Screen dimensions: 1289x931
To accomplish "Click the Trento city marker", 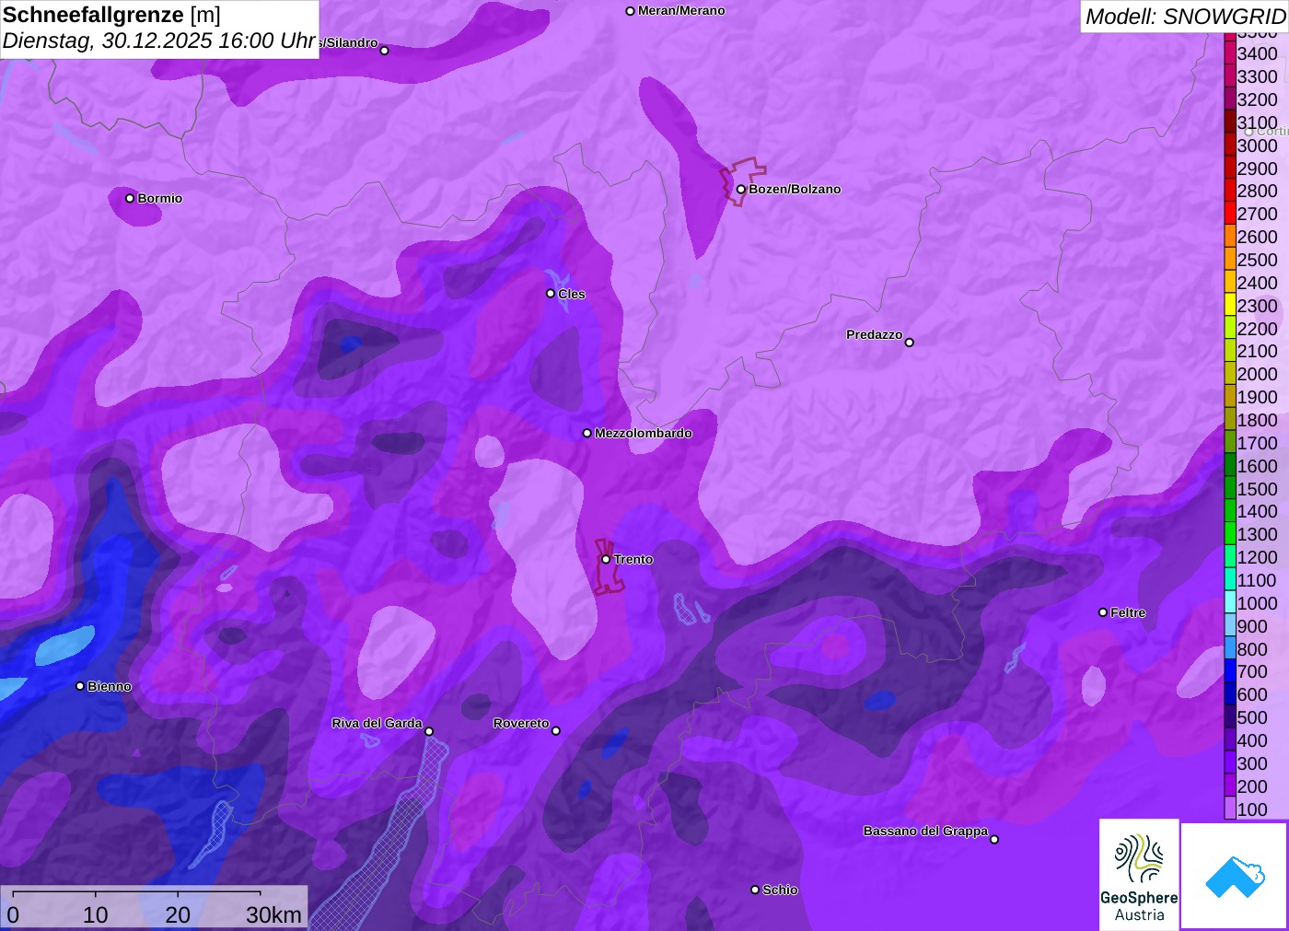I will click(x=606, y=559).
